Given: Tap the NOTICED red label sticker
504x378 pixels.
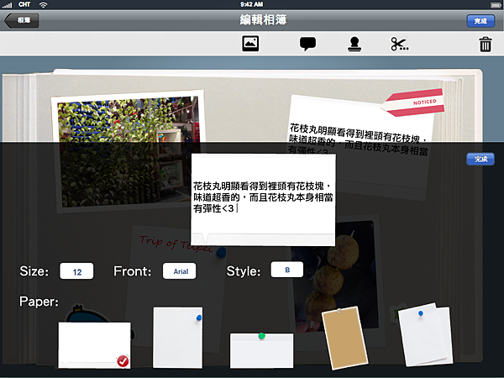Looking at the screenshot, I should tap(415, 102).
